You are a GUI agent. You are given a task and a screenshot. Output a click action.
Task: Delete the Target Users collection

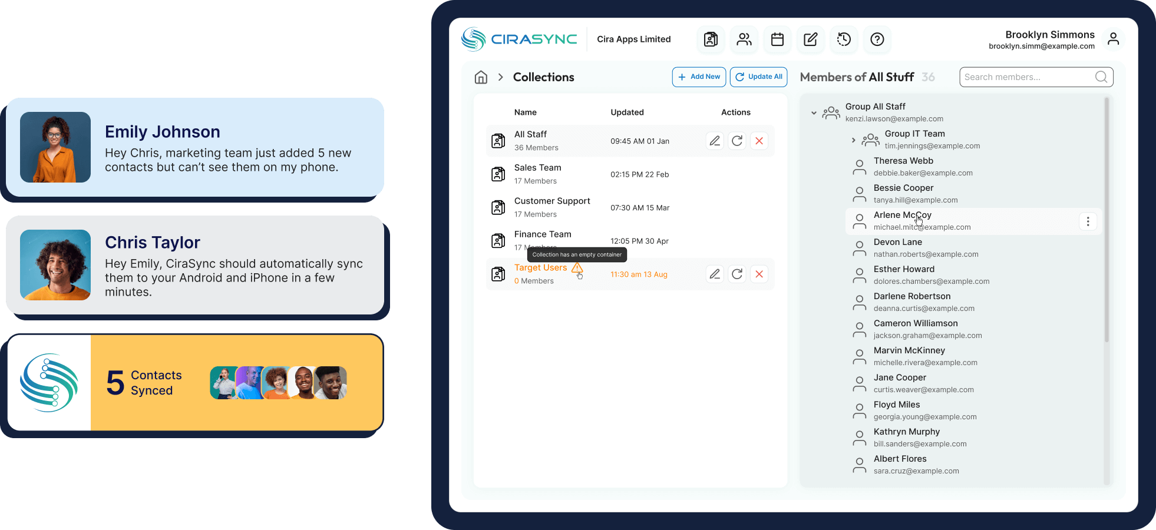[759, 274]
